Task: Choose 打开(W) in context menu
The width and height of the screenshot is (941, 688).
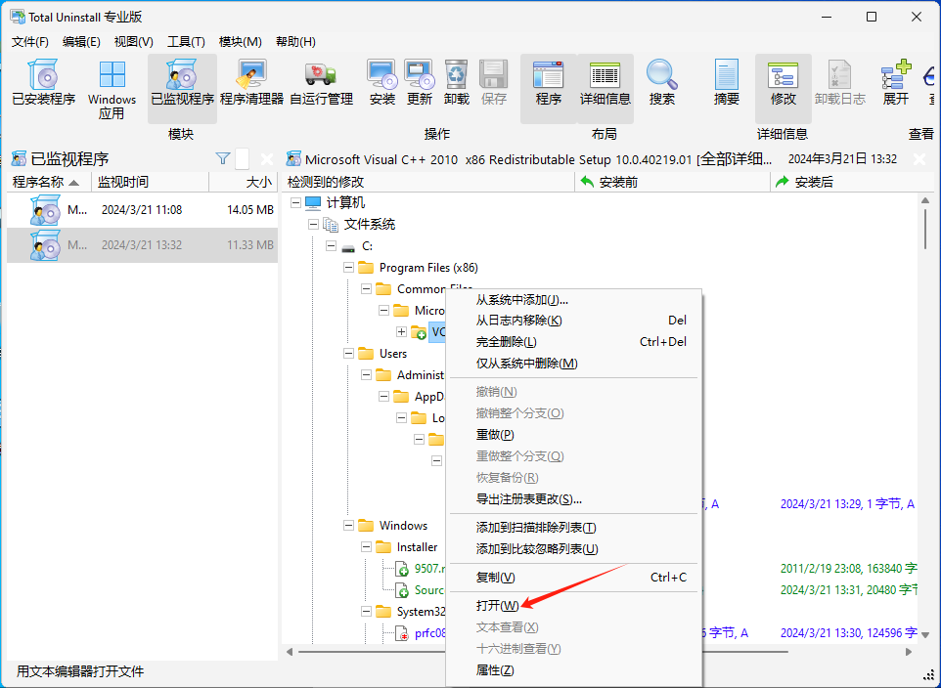Action: 574,606
